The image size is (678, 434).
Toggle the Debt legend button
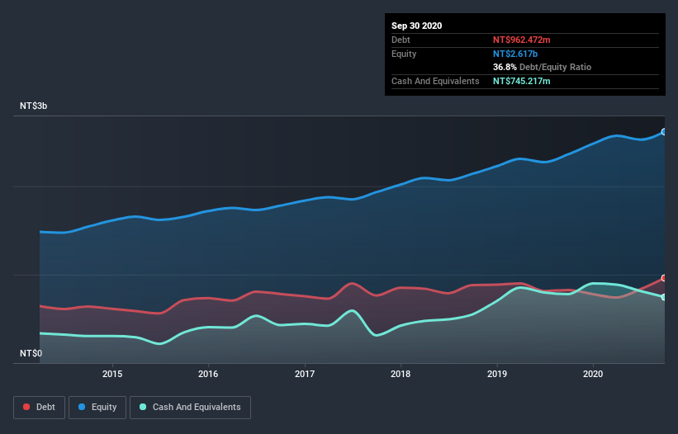tap(39, 408)
